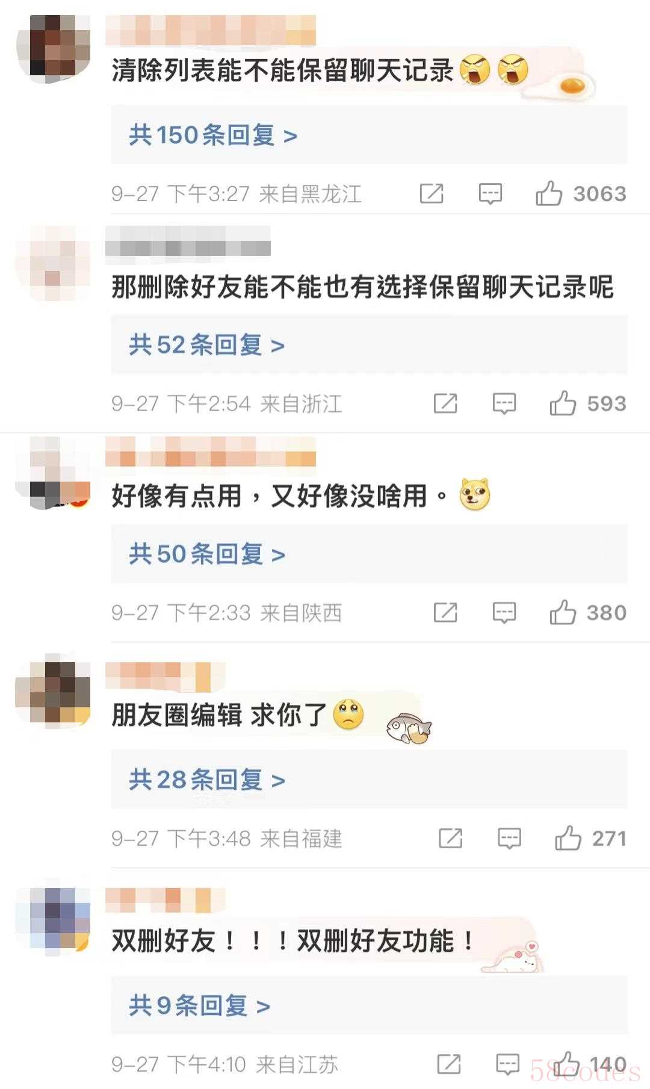Share the comment from 黑龙江

pos(432,194)
